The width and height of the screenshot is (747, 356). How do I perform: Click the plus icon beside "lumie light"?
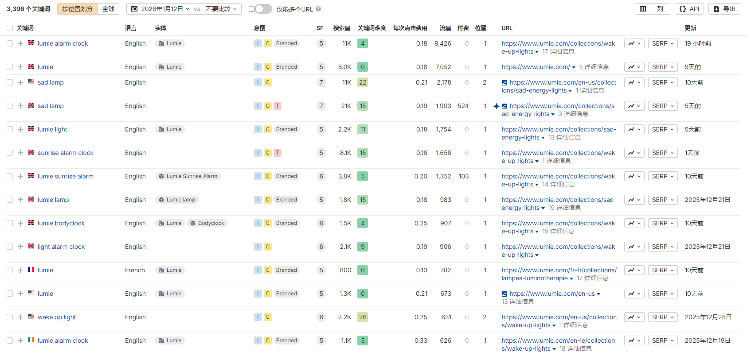[x=20, y=129]
